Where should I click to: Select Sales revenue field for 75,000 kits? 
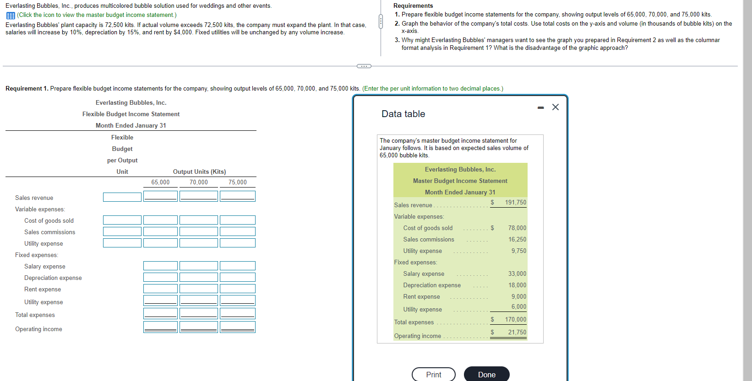tap(238, 196)
